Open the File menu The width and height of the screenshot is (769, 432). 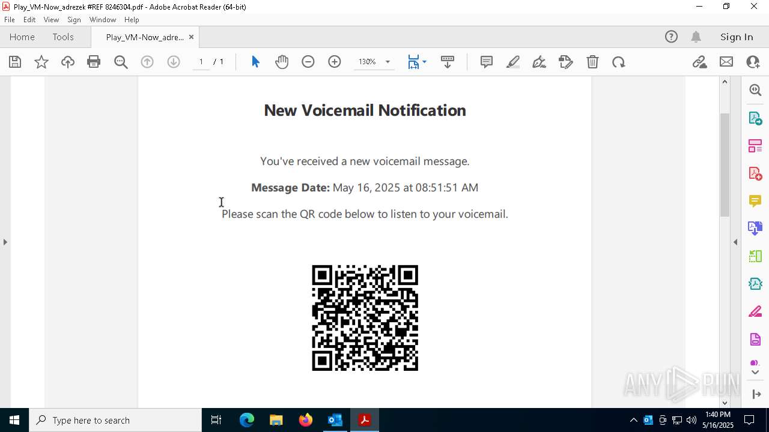[x=10, y=20]
